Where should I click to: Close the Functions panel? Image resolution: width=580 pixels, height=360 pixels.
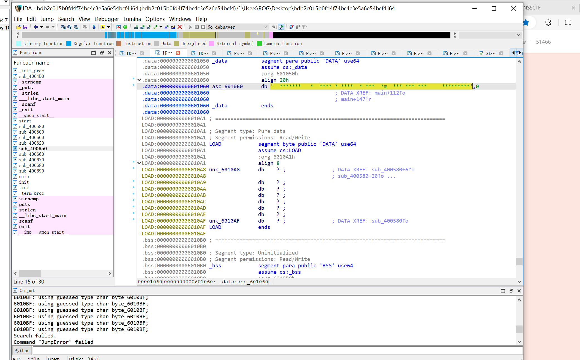pyautogui.click(x=110, y=53)
